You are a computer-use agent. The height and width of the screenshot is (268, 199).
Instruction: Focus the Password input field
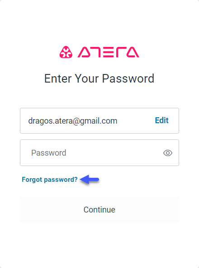(99, 152)
